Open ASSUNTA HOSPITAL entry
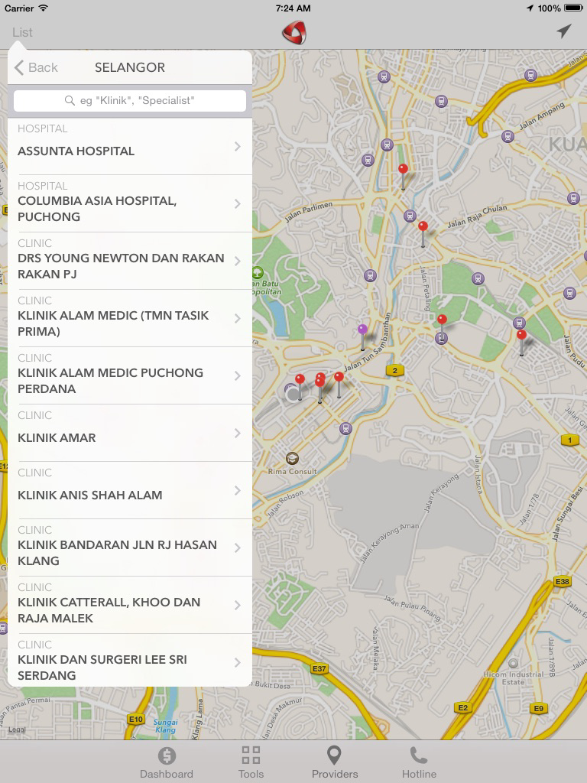 (130, 146)
